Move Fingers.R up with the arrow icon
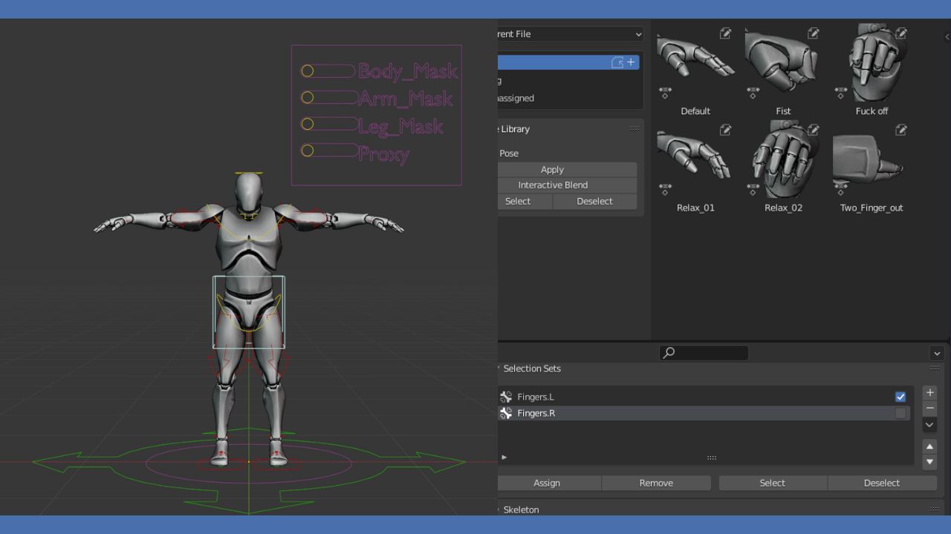The height and width of the screenshot is (534, 951). click(x=929, y=446)
